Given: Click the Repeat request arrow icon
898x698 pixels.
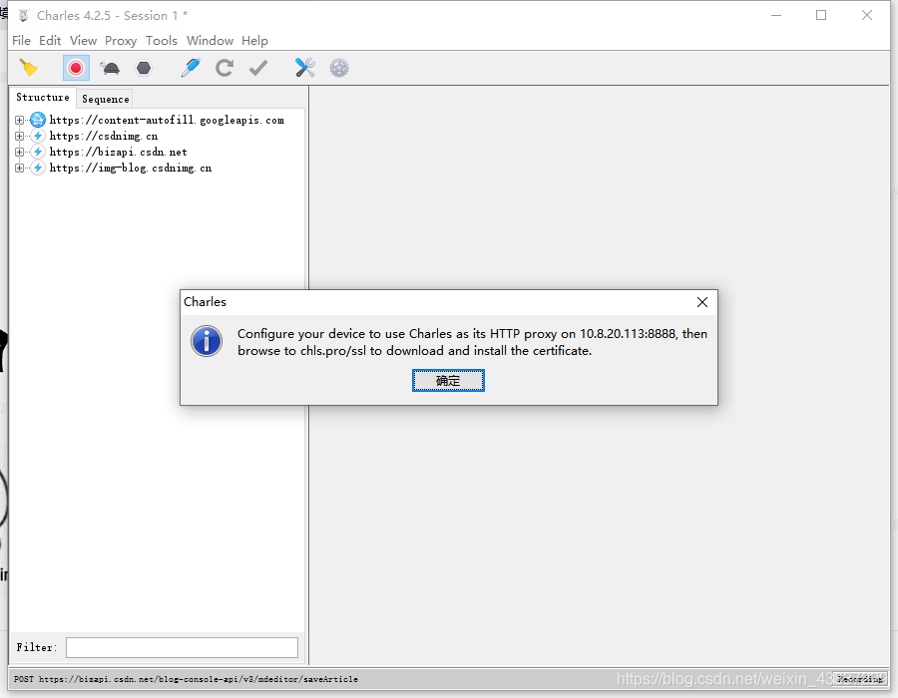Looking at the screenshot, I should (x=224, y=68).
